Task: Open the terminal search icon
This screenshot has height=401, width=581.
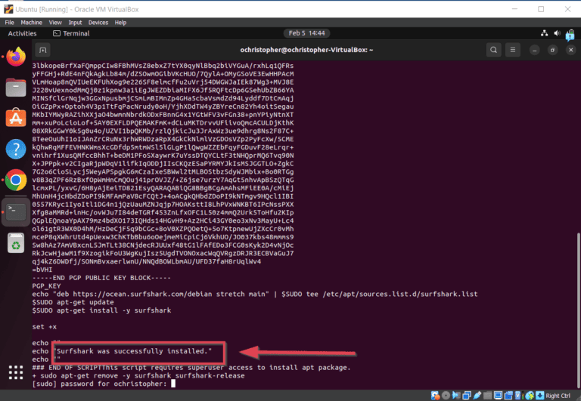Action: point(493,50)
